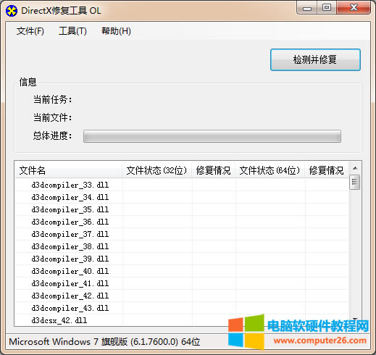The image size is (376, 355).
Task: Open the 工具(T) menu
Action: 72,31
